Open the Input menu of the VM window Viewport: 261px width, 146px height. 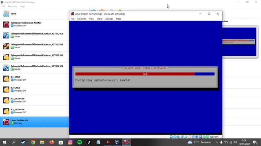click(x=100, y=19)
